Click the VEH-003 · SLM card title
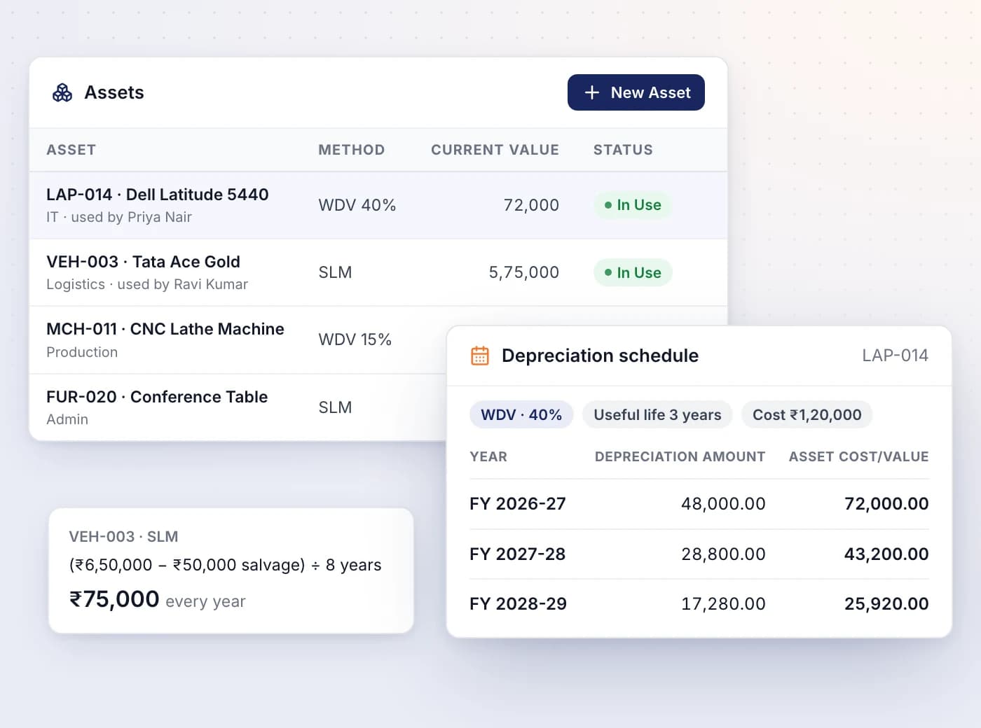This screenshot has width=981, height=728. tap(123, 537)
